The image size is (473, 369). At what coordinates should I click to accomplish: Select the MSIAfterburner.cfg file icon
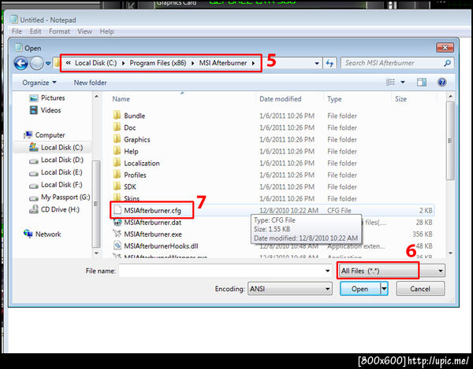point(117,210)
